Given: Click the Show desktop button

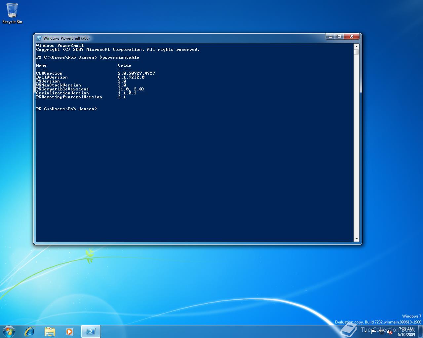Looking at the screenshot, I should pos(420,331).
